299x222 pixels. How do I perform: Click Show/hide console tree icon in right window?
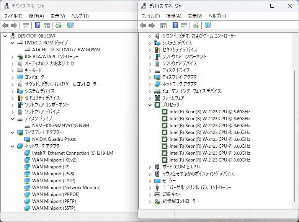click(163, 26)
